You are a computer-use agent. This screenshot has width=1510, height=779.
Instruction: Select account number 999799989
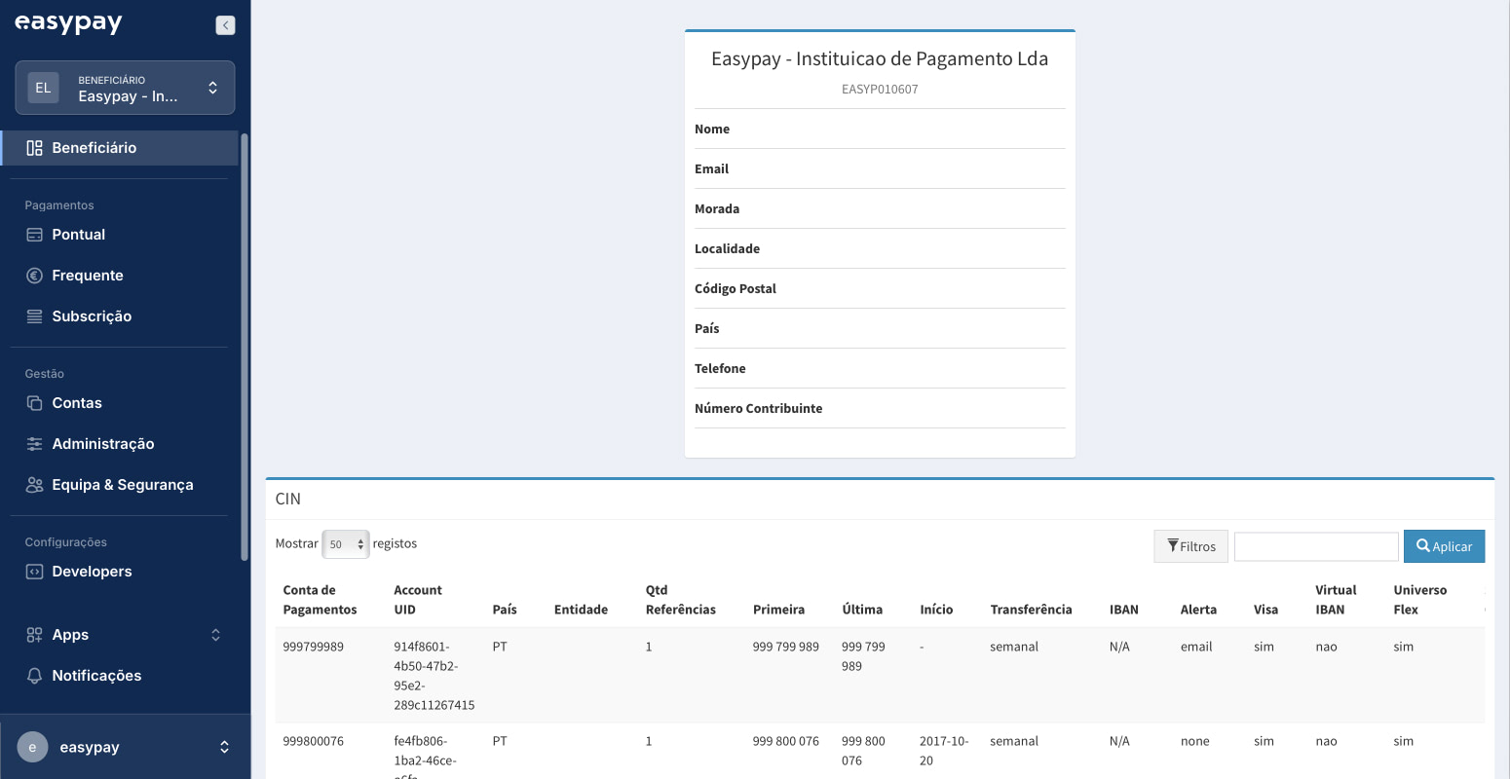(313, 647)
